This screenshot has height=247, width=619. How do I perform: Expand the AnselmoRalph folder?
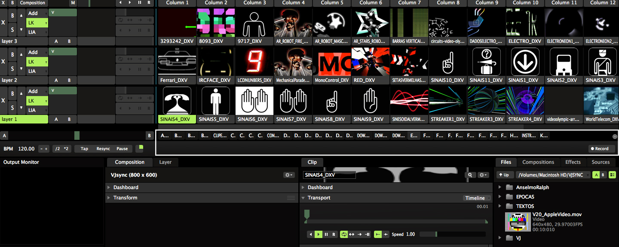[x=499, y=187]
